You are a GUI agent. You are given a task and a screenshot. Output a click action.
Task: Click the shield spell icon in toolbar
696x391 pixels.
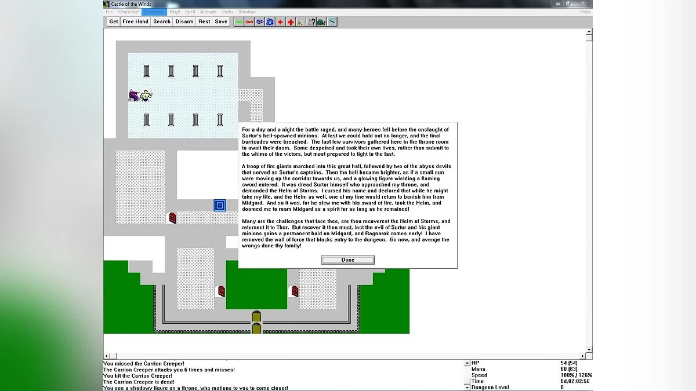(332, 21)
